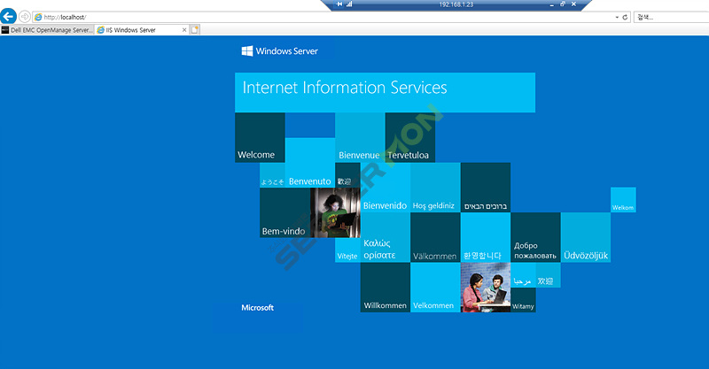Click the Hoş geldiniz tile

pos(435,188)
